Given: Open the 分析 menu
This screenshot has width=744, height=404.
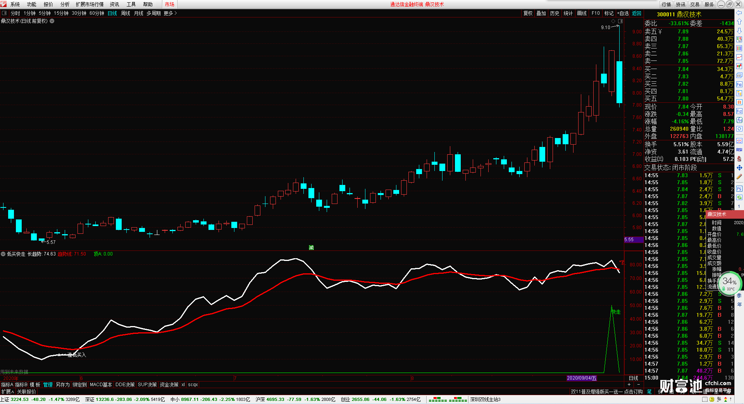Looking at the screenshot, I should tap(65, 4).
